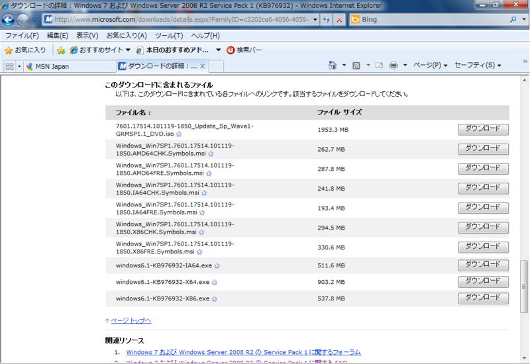Open the セーフティ(S) command menu
The height and width of the screenshot is (364, 530).
[478, 65]
